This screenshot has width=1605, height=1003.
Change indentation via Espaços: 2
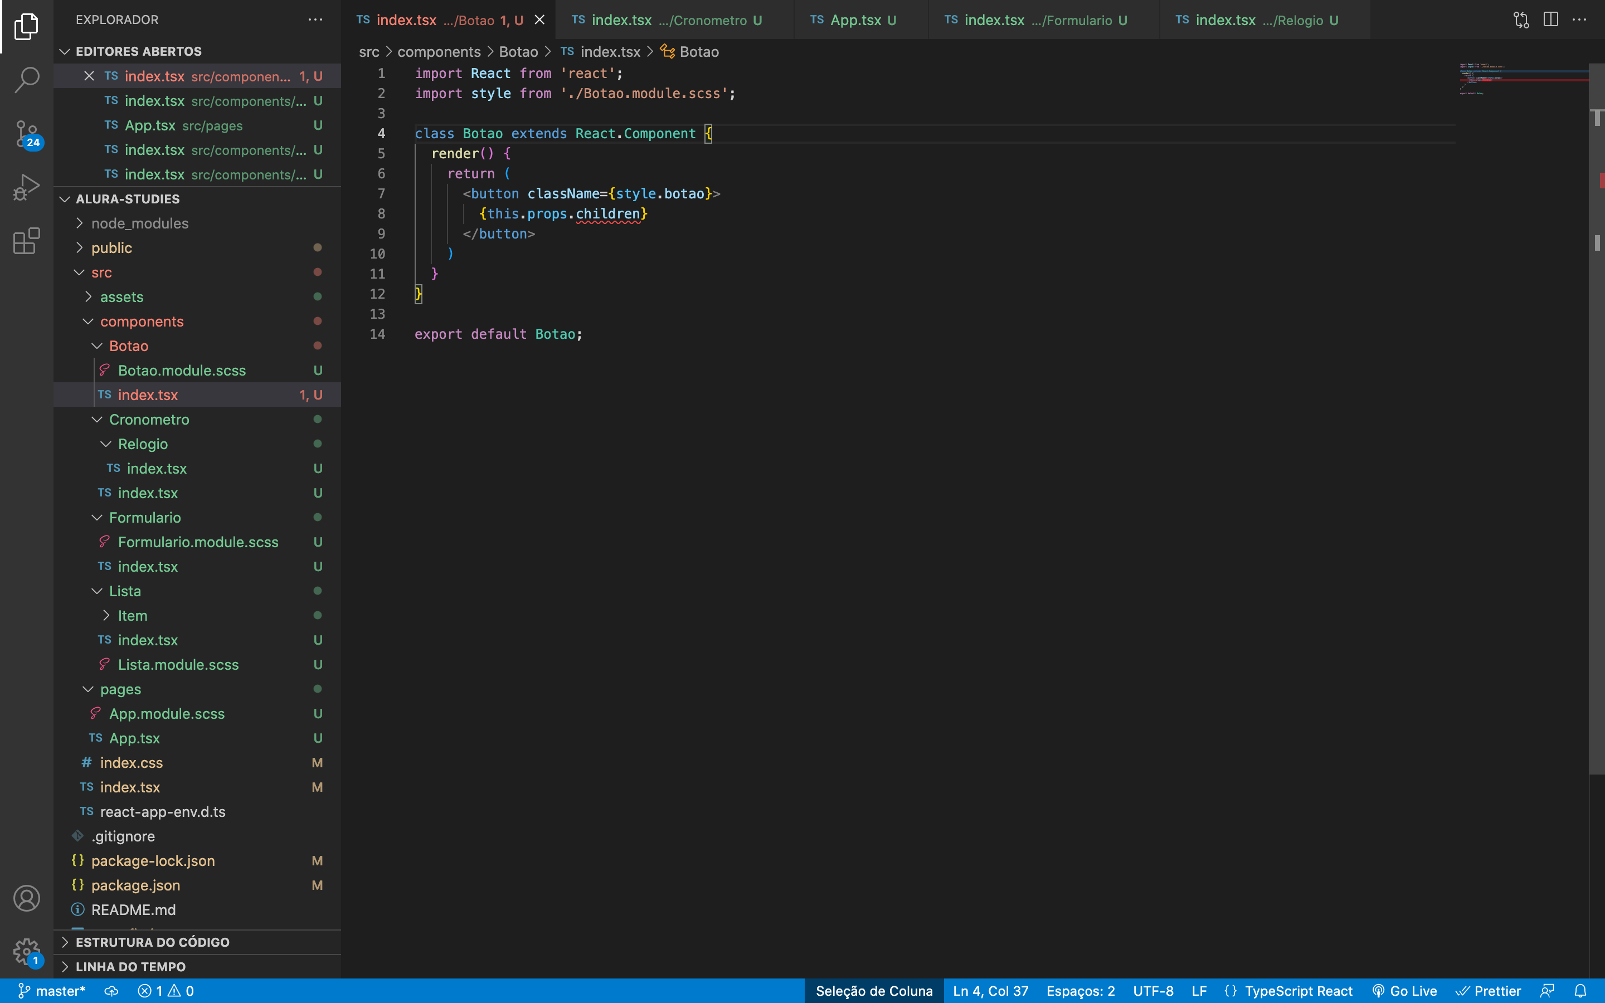(x=1081, y=991)
